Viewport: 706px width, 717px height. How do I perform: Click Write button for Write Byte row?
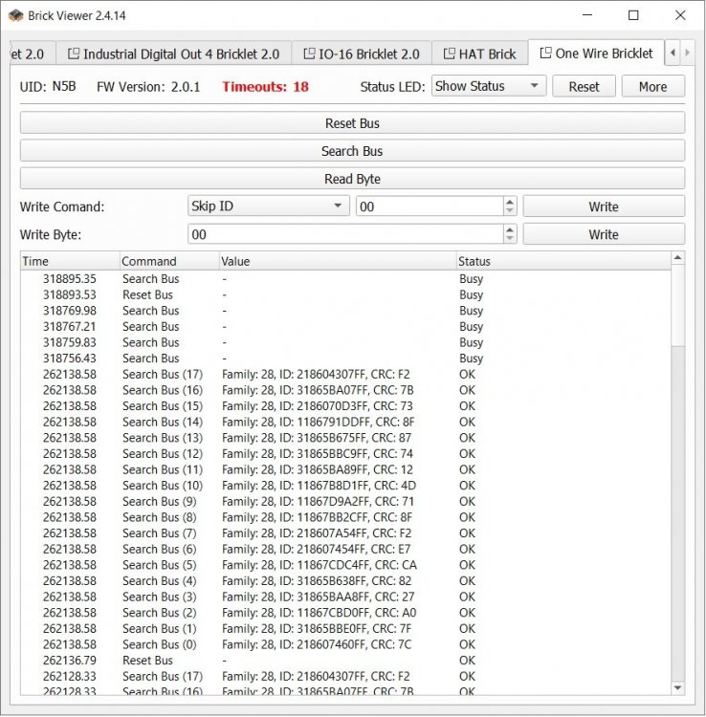(603, 234)
